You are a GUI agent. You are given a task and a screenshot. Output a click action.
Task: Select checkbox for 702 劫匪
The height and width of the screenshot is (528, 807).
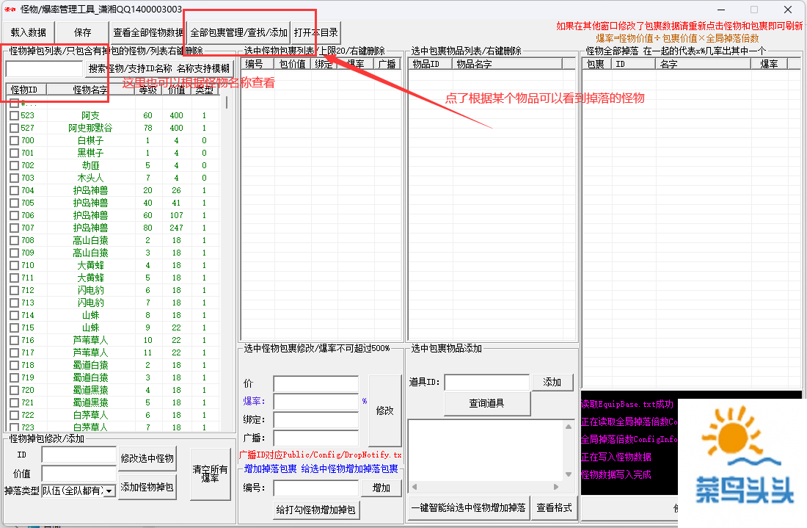[15, 165]
